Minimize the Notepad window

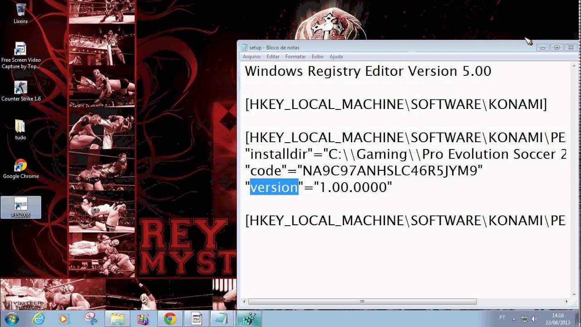click(x=543, y=47)
